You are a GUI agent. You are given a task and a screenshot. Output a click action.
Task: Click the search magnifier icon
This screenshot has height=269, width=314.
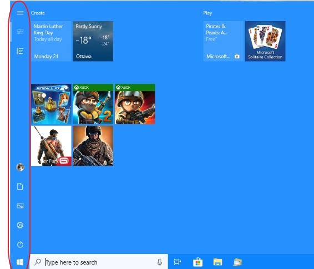click(x=38, y=262)
